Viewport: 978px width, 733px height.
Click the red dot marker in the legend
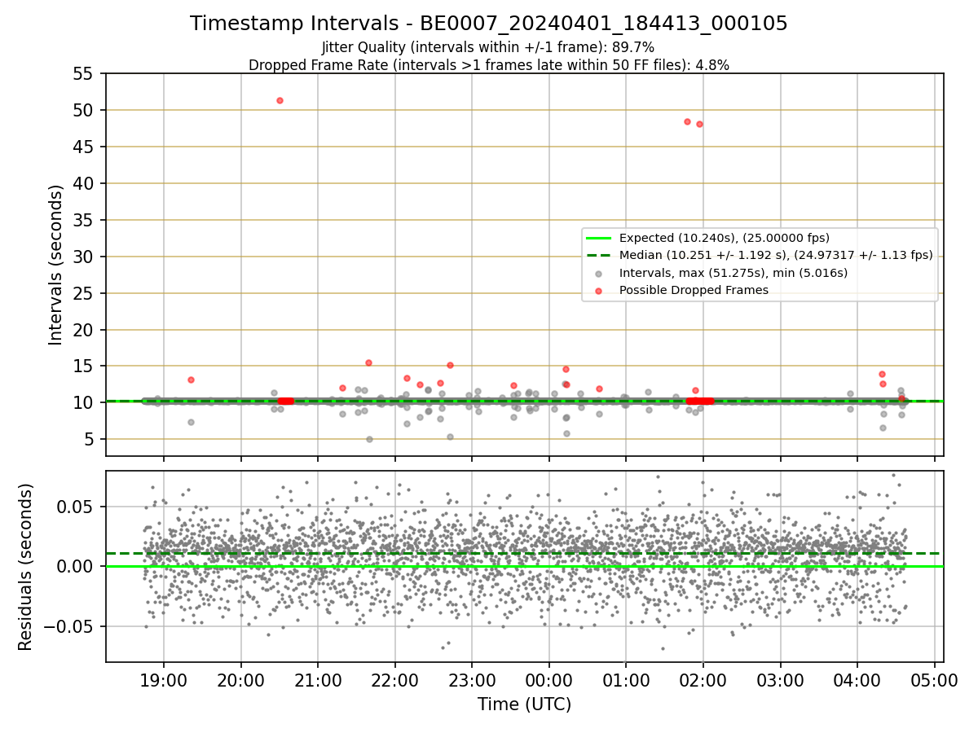coord(599,291)
